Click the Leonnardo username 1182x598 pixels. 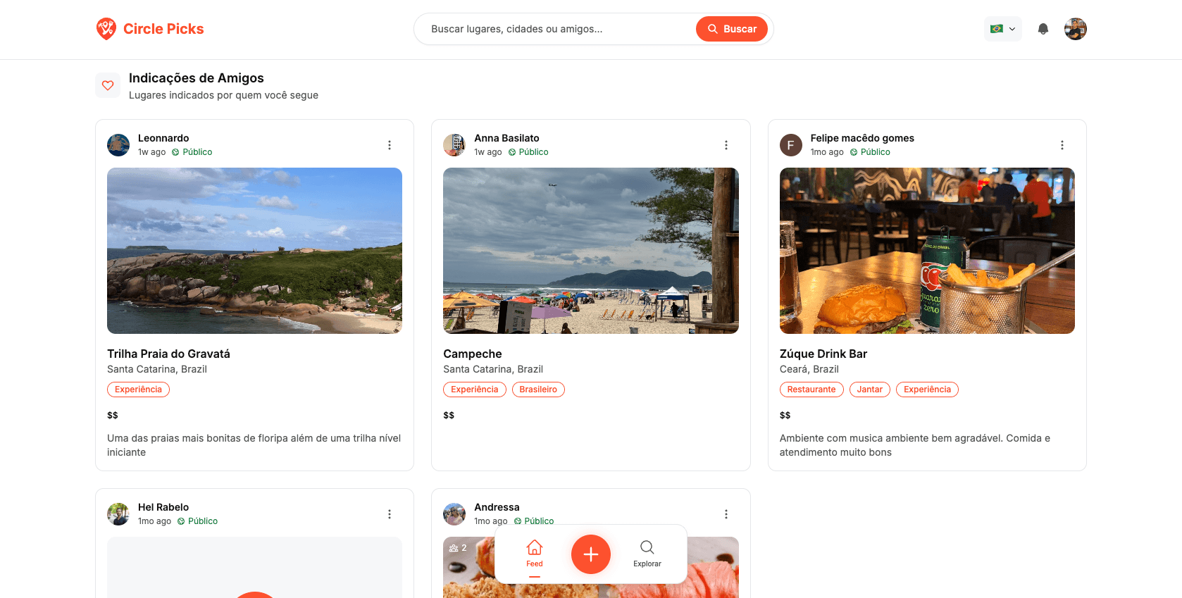[x=163, y=138]
